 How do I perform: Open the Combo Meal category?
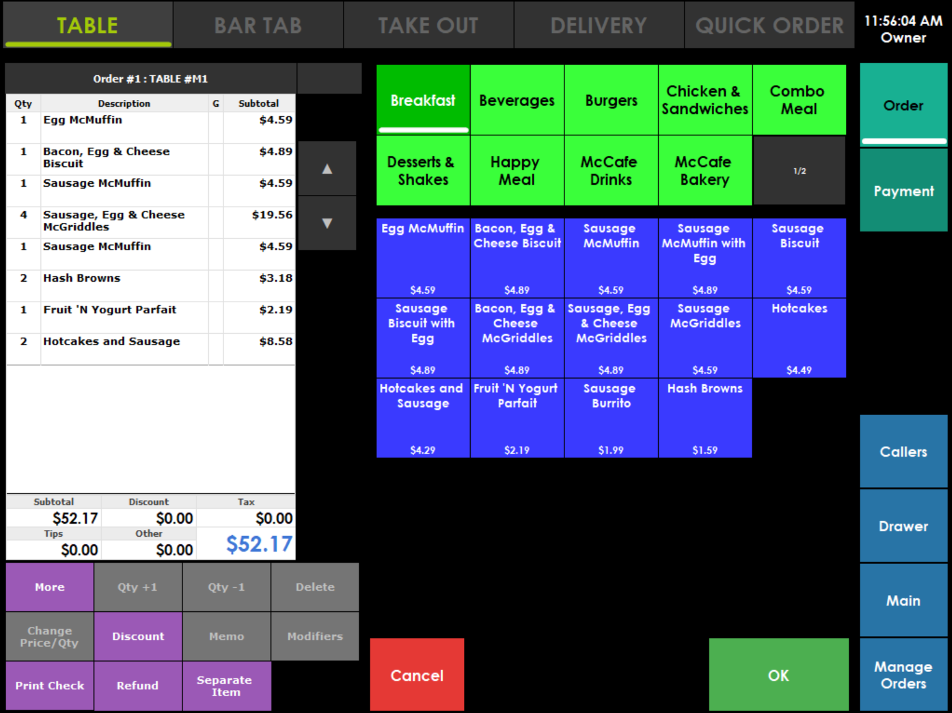click(799, 100)
